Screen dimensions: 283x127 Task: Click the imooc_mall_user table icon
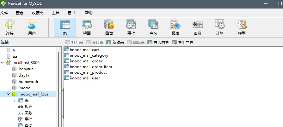tap(67, 78)
